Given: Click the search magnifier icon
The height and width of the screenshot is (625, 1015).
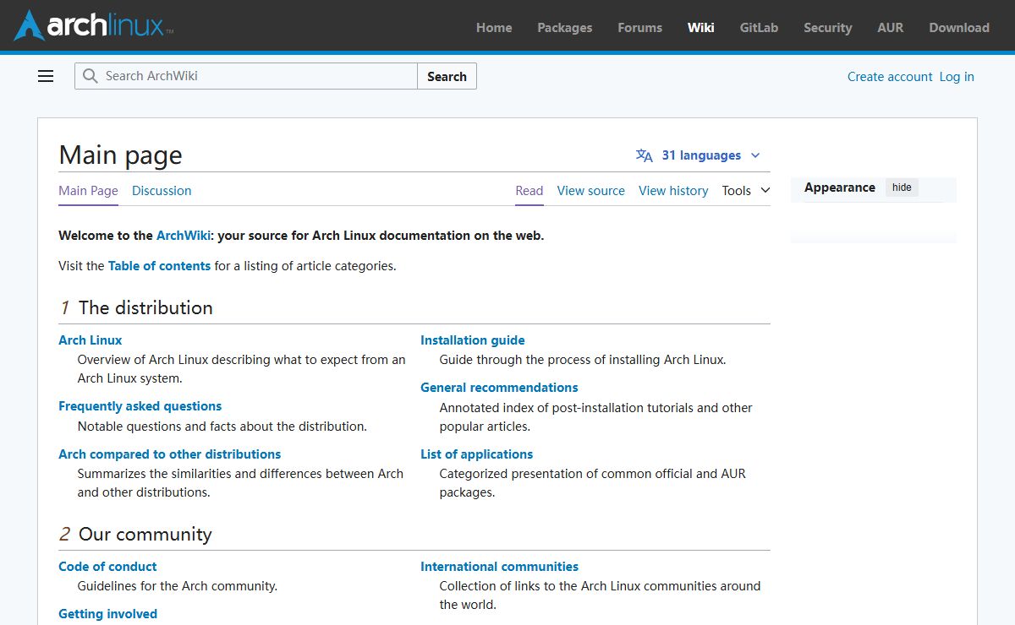Looking at the screenshot, I should [x=90, y=76].
